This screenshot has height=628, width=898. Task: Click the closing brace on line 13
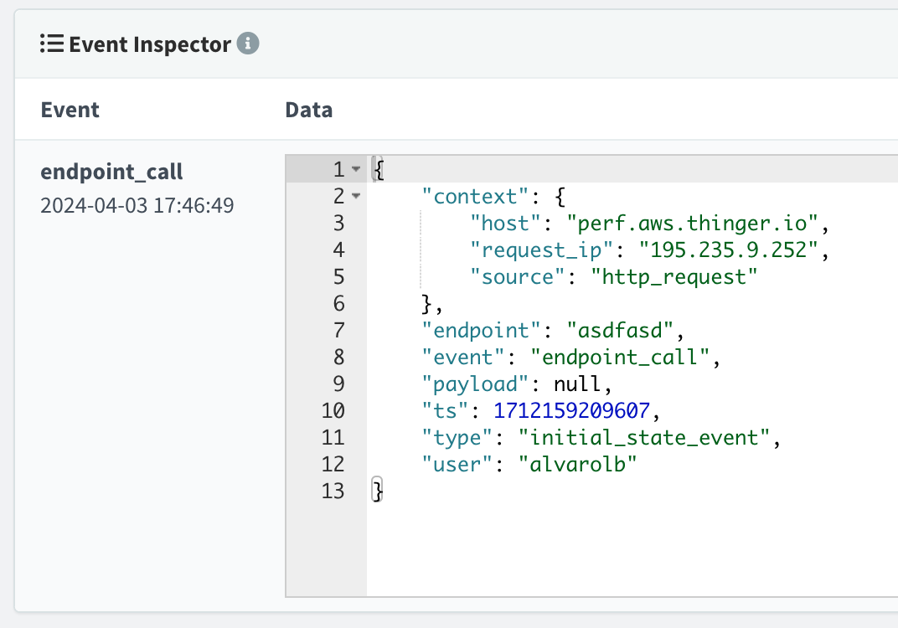click(377, 492)
